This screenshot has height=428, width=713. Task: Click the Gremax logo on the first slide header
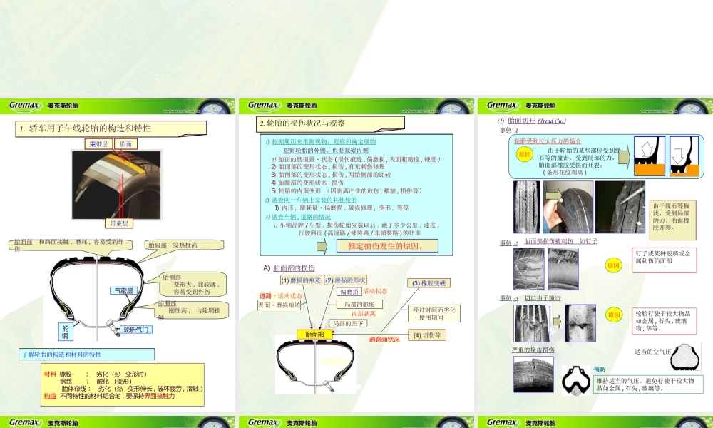point(25,103)
